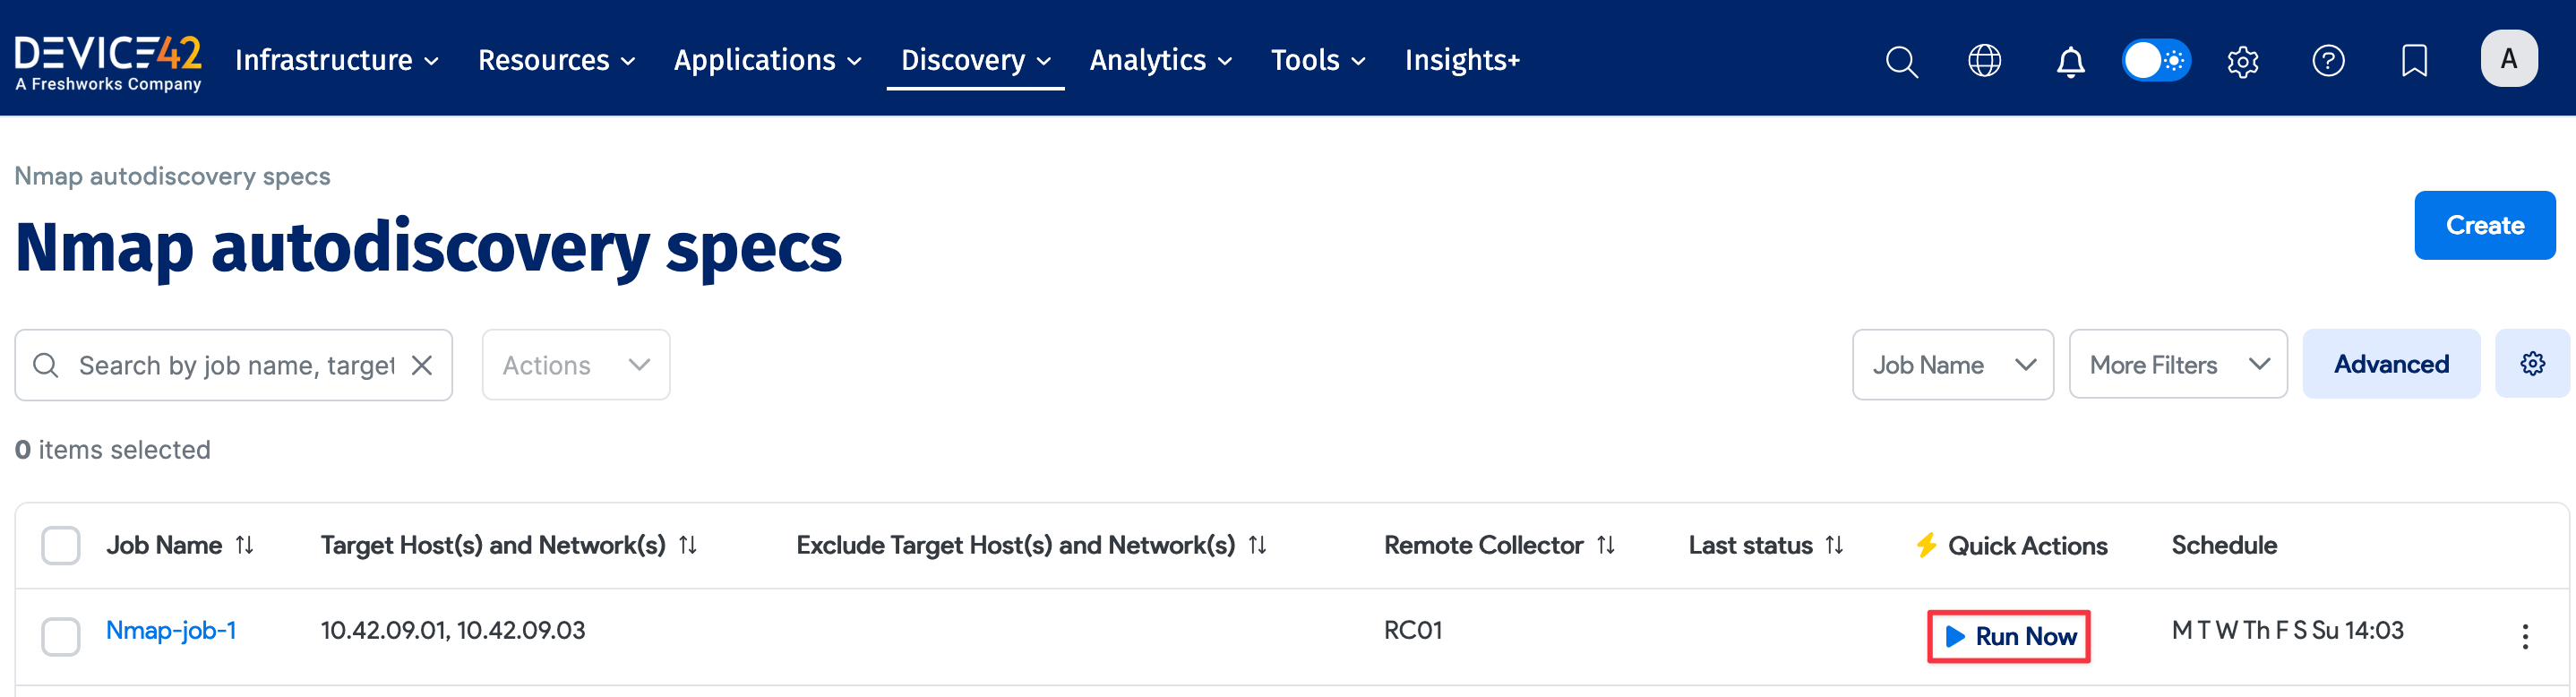
Task: Open the search magnifier in top bar
Action: (1901, 62)
